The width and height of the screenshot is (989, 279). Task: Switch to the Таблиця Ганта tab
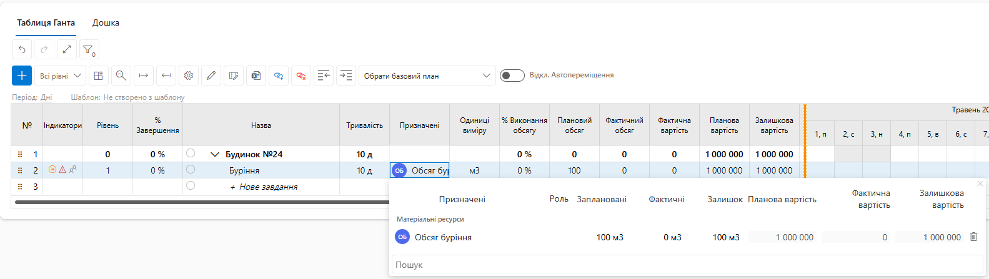[x=46, y=22]
